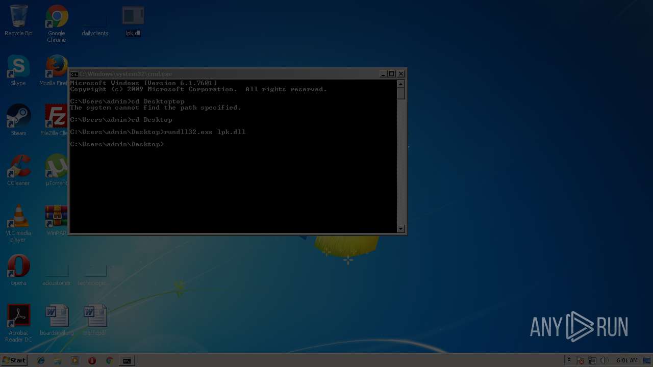
Task: Click the cmd scrollbar up arrow
Action: coord(401,84)
